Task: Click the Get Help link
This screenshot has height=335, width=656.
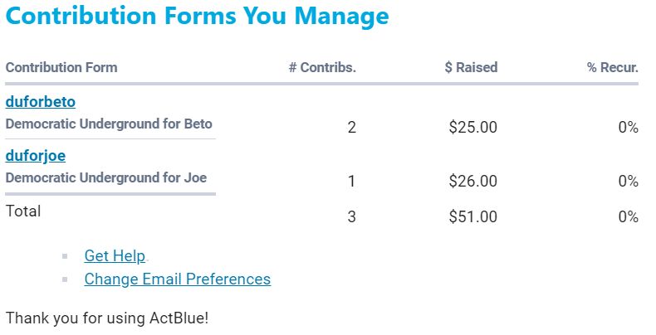Action: point(115,256)
